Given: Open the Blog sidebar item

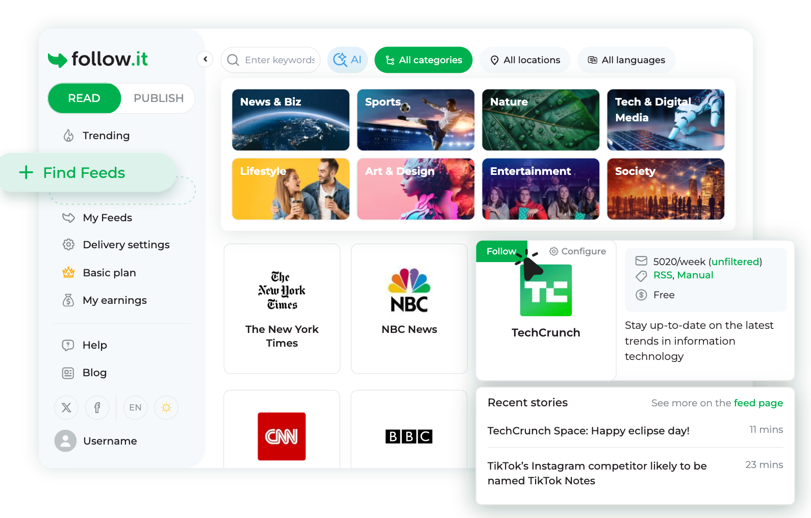Looking at the screenshot, I should coord(85,373).
